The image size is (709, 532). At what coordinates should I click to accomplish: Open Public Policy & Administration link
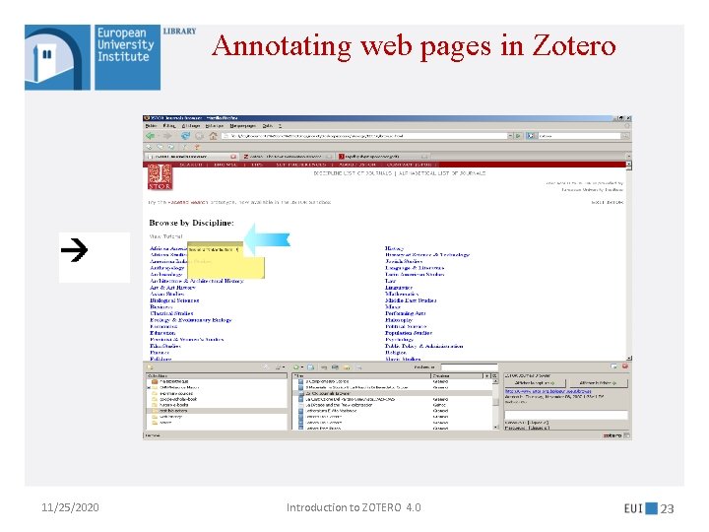click(423, 346)
